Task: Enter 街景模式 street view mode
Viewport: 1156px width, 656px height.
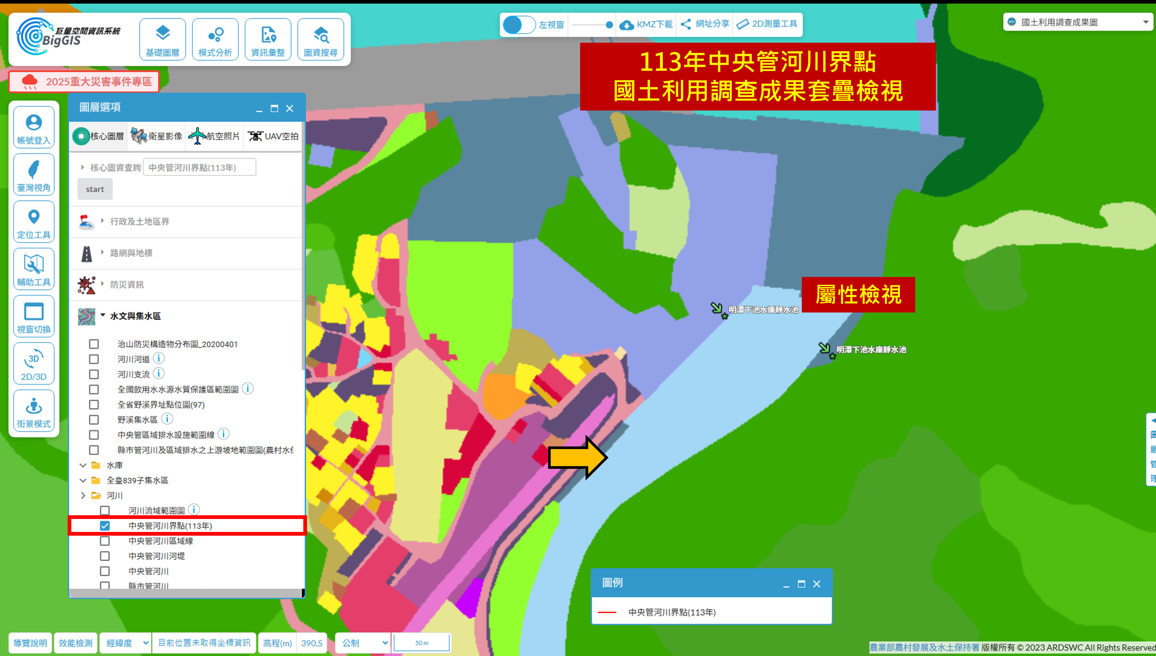Action: click(34, 411)
